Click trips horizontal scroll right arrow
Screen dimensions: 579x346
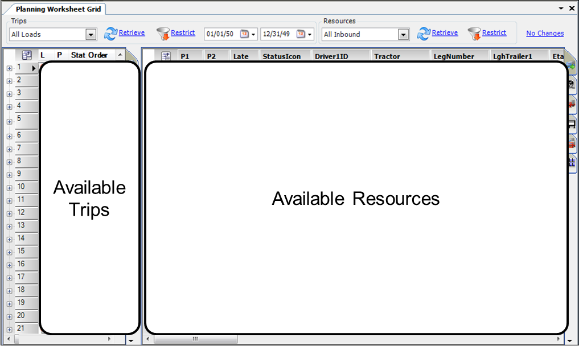[109, 339]
